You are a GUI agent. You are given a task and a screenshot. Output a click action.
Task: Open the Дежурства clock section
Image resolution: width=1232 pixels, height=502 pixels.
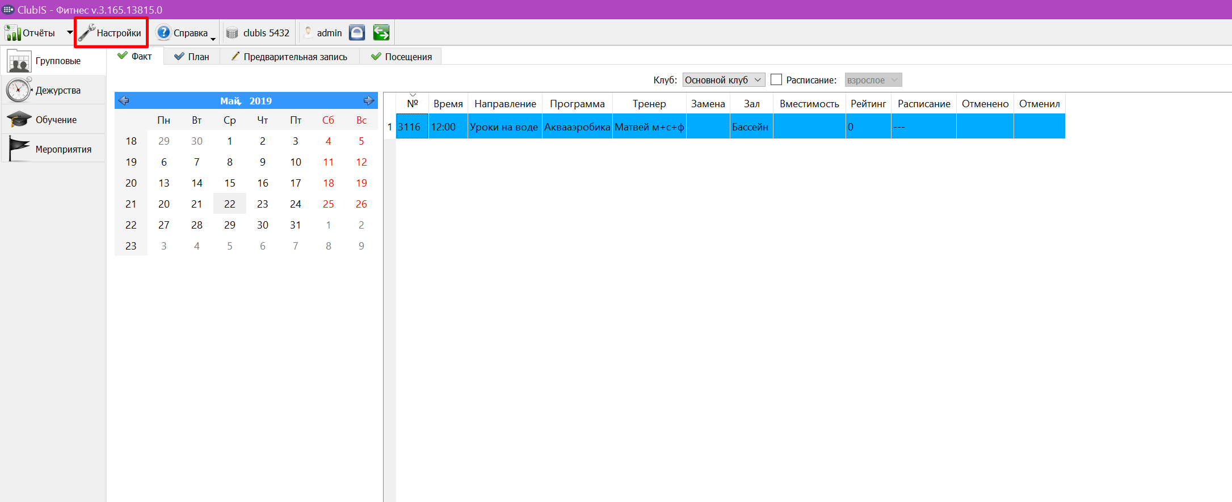(53, 90)
